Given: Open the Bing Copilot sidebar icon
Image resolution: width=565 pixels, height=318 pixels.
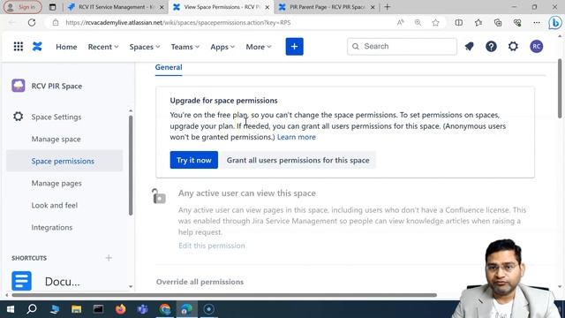Looking at the screenshot, I should point(555,23).
